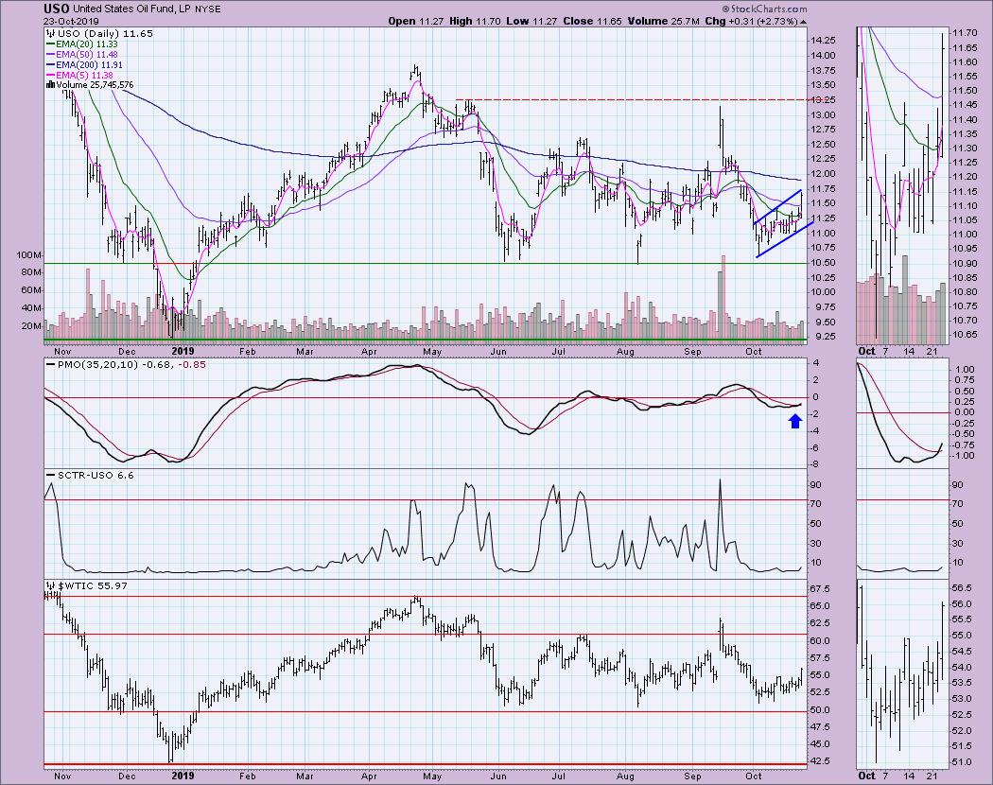Screen dimensions: 993x785
Task: Select the Volume 25,745,576 legend entry
Action: pyautogui.click(x=90, y=85)
